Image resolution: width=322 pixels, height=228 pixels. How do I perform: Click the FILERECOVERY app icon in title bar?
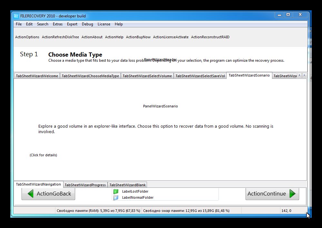tap(16, 16)
